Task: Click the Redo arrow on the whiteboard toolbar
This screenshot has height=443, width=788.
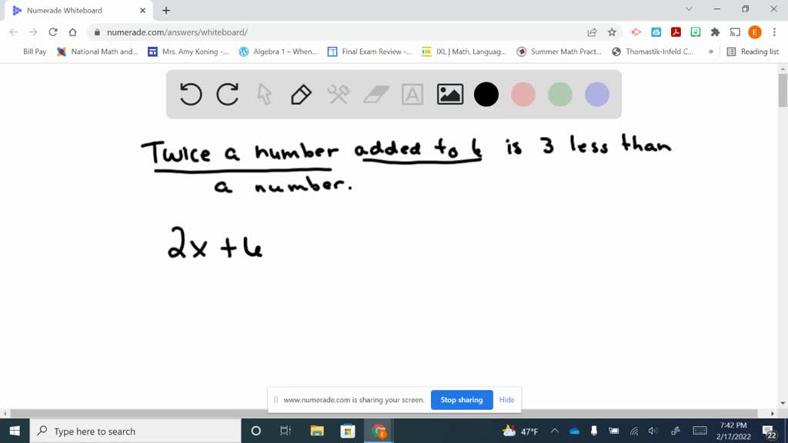Action: 227,94
